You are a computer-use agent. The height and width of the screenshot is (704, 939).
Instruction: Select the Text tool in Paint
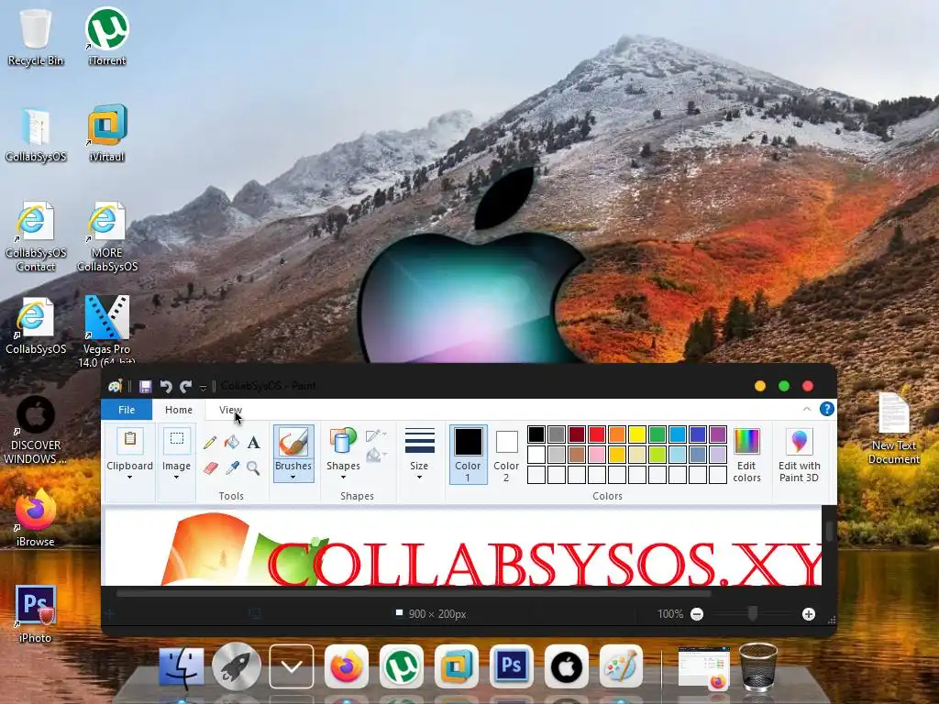pyautogui.click(x=253, y=443)
